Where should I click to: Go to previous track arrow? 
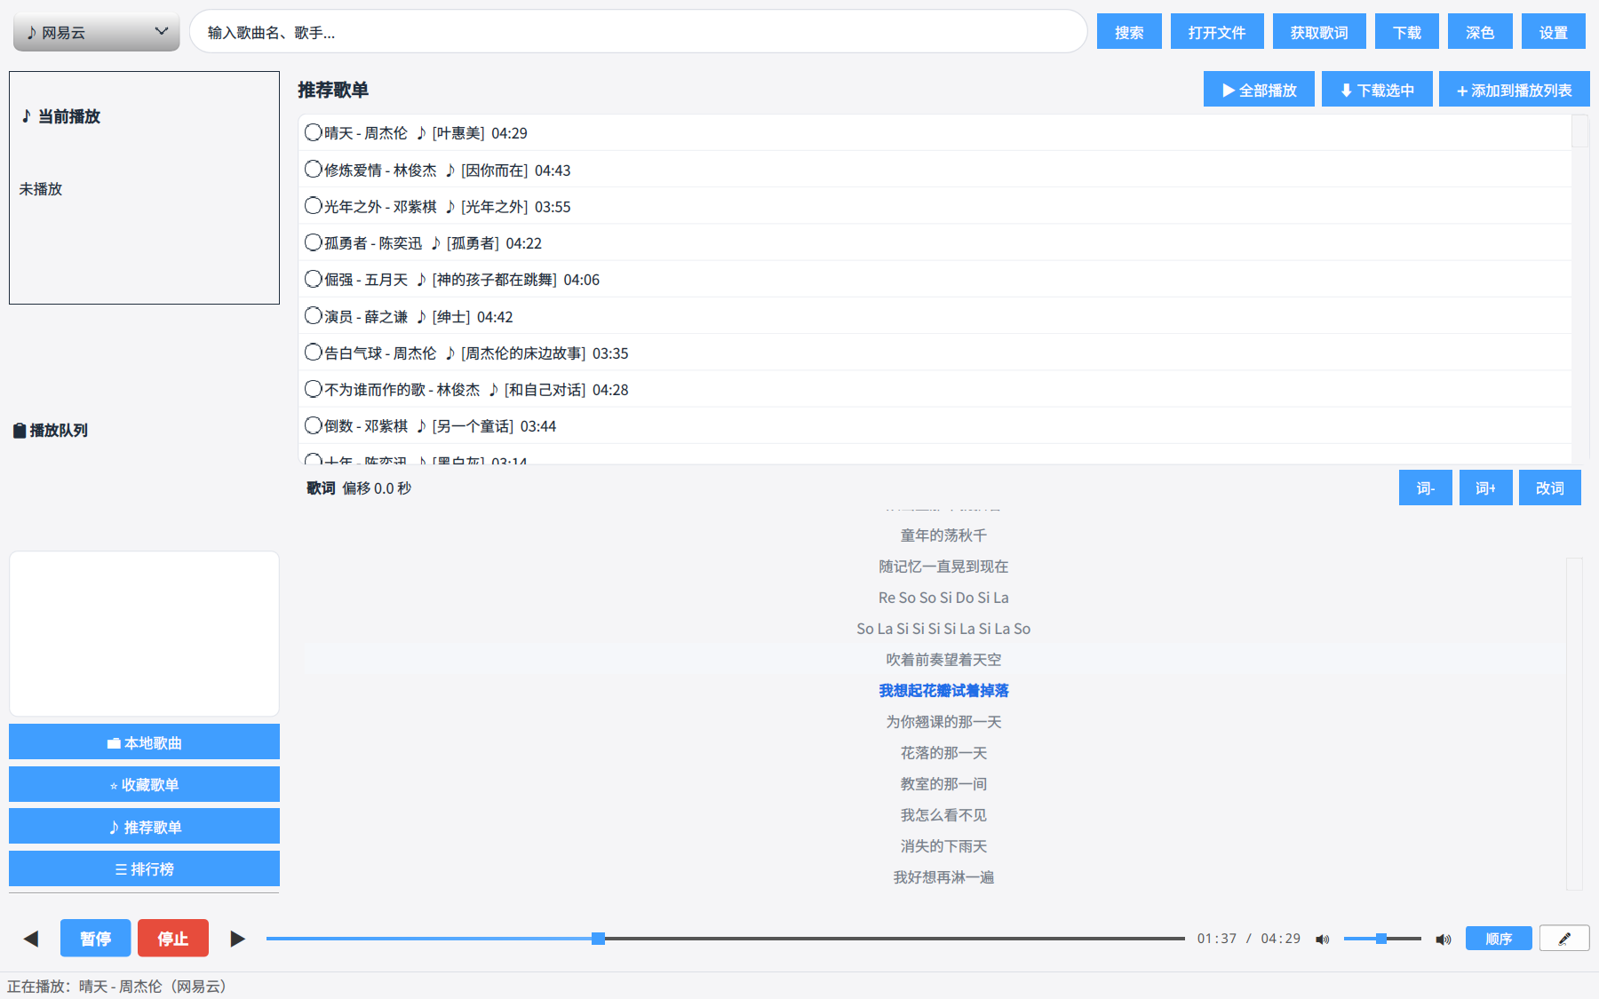coord(31,939)
